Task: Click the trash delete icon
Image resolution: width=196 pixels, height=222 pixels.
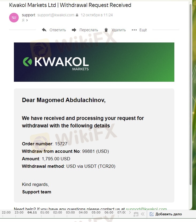Action: pos(106,30)
